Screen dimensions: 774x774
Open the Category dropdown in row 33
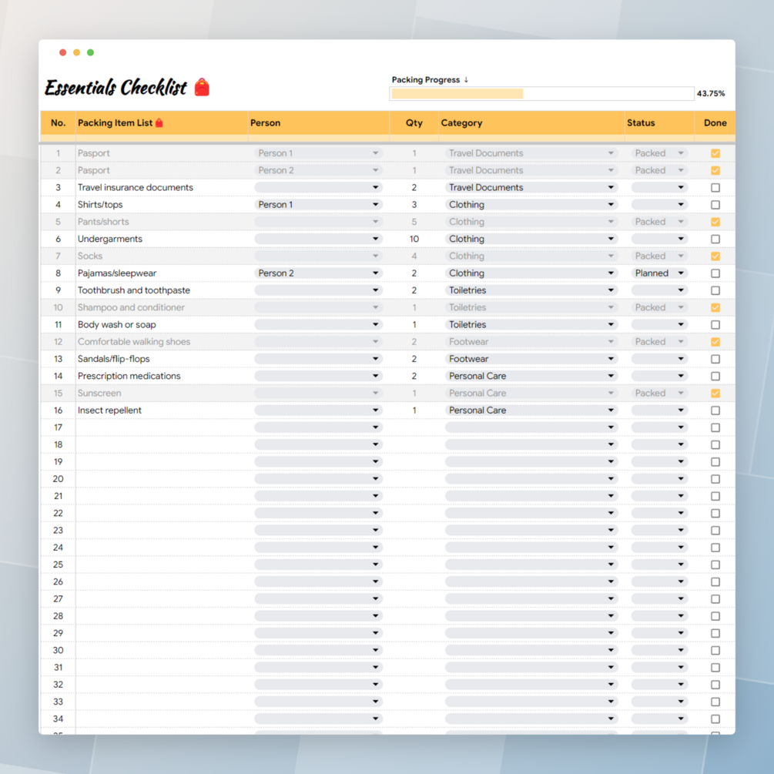click(531, 702)
